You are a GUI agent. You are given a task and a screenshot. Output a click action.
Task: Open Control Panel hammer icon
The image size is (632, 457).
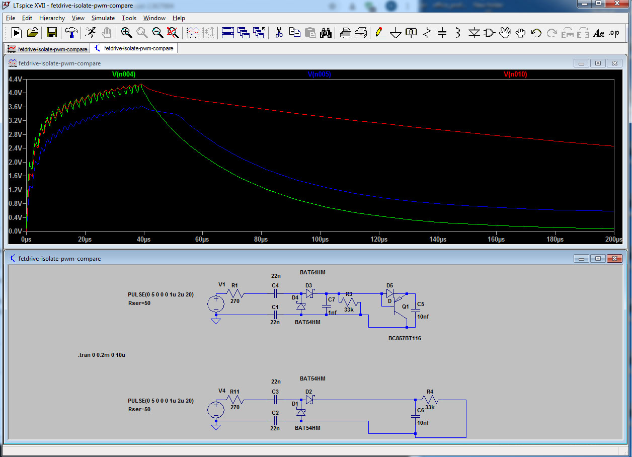click(x=71, y=33)
